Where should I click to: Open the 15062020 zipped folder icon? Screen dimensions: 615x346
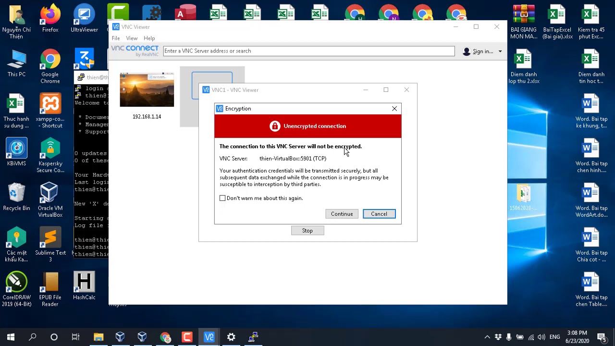[x=524, y=198]
